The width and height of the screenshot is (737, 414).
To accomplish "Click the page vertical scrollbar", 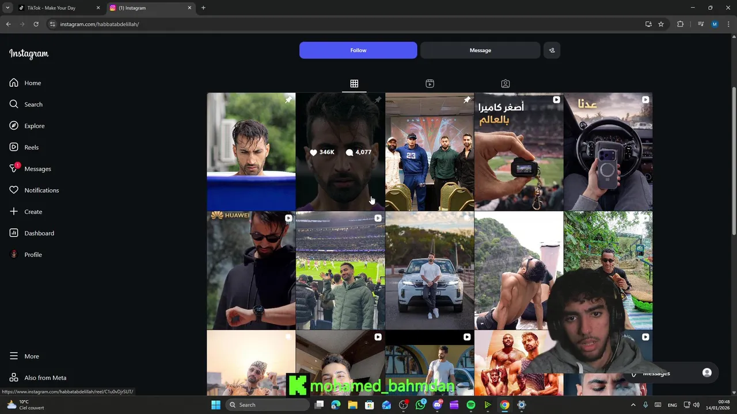I will tap(734, 161).
